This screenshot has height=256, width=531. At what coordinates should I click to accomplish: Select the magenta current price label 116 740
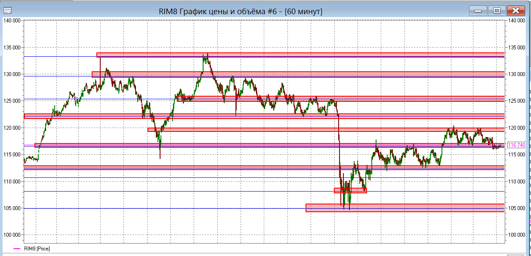pyautogui.click(x=517, y=145)
